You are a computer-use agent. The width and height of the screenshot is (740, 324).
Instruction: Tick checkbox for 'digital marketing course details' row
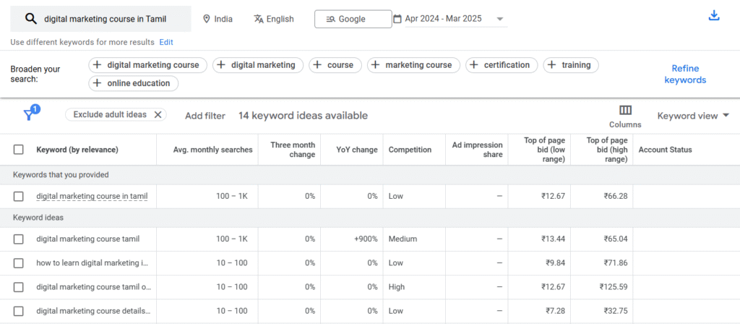[18, 311]
